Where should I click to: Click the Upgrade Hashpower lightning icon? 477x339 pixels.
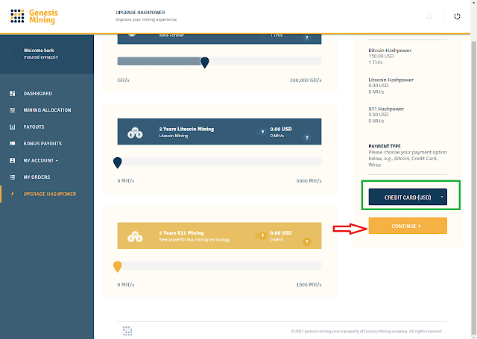tap(12, 194)
